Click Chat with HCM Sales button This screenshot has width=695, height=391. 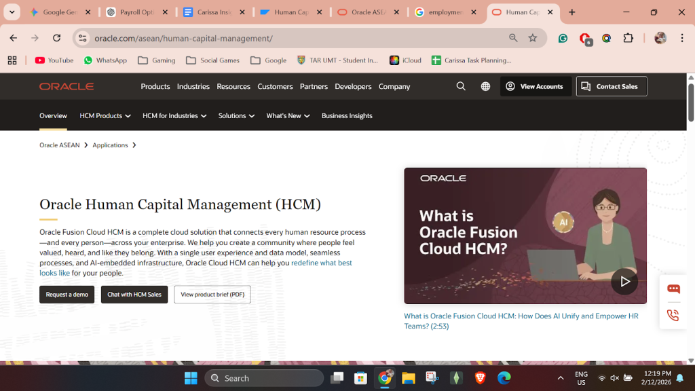pos(134,295)
